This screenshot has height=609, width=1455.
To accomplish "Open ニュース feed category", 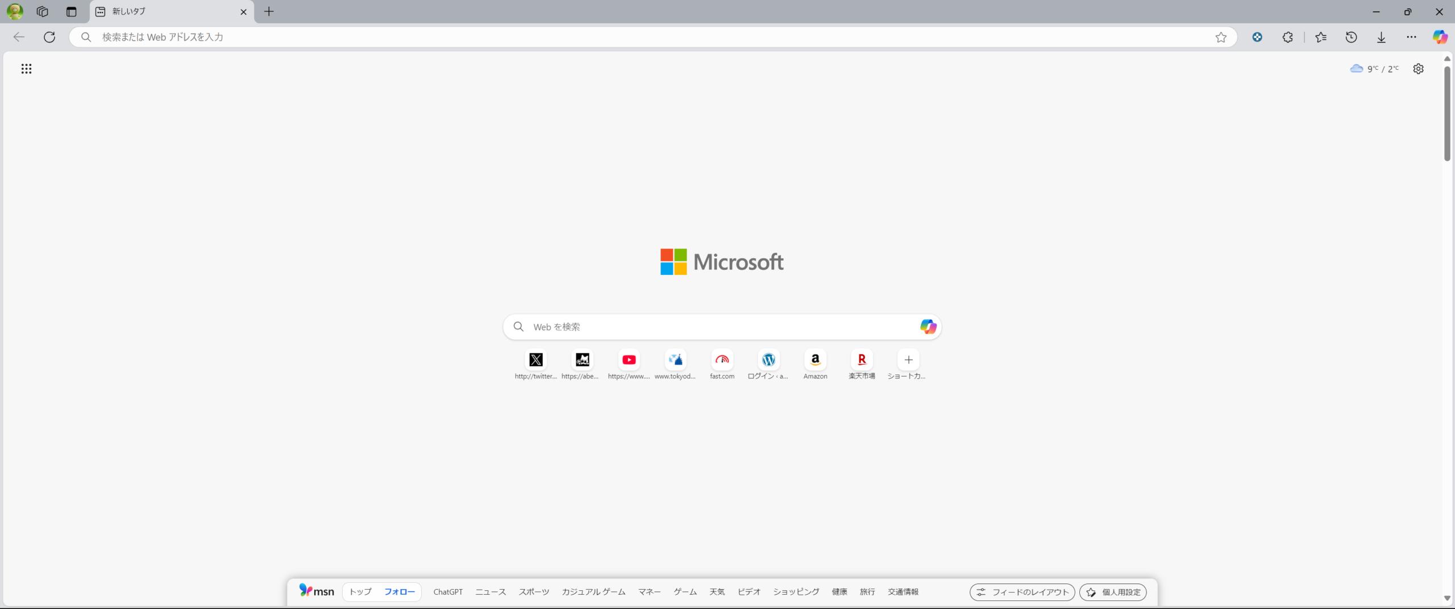I will point(490,592).
